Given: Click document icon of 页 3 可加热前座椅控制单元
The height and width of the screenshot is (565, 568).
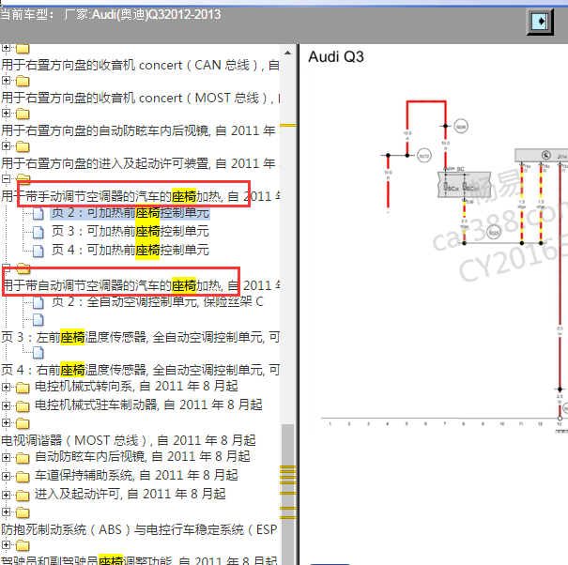Looking at the screenshot, I should coord(38,232).
